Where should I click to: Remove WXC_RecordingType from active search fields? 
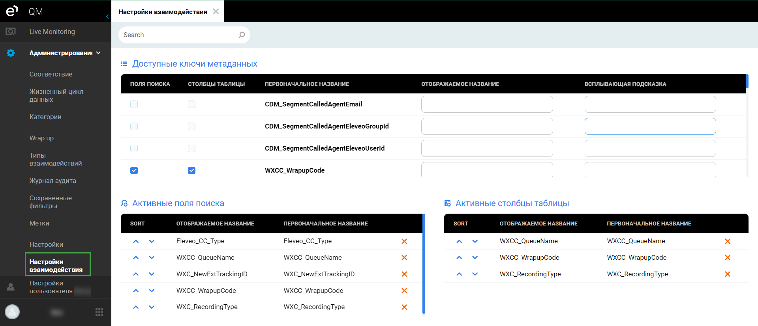point(404,307)
